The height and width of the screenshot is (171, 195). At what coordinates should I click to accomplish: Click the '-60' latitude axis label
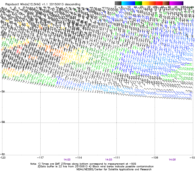point(2,154)
